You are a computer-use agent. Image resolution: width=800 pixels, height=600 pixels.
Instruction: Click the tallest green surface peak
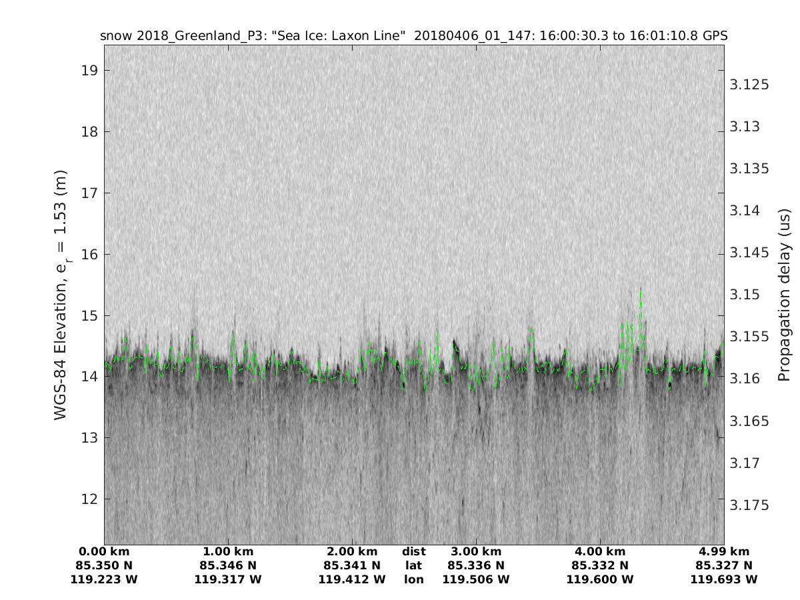click(641, 291)
